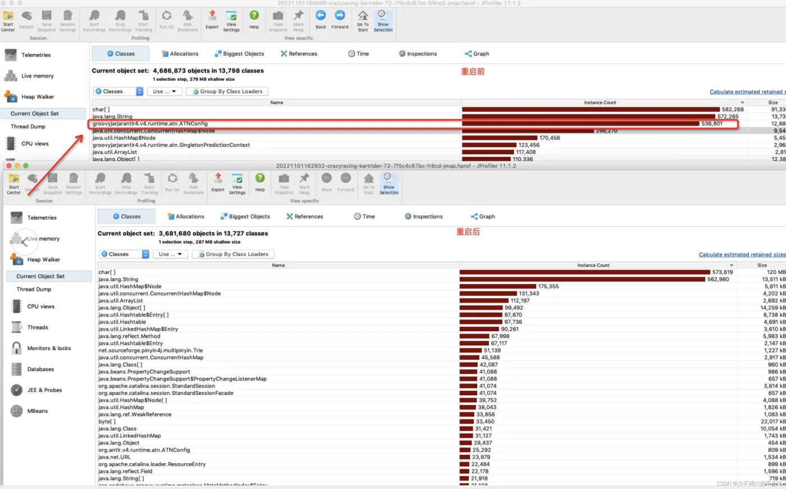Image resolution: width=786 pixels, height=489 pixels.
Task: Select org.antlr.v4.runtime.atn.ATNConfig row in bottom window
Action: coord(442,450)
